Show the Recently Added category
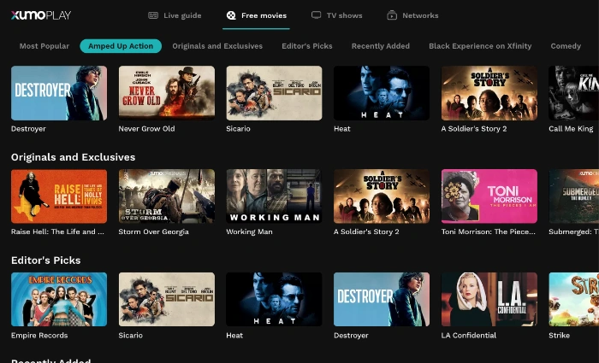This screenshot has width=599, height=363. [380, 46]
